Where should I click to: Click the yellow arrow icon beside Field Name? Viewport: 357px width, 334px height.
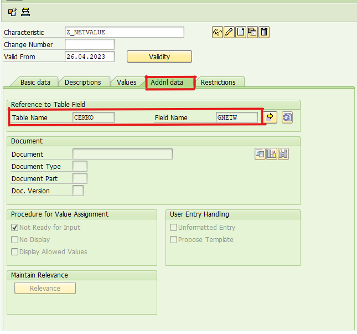pyautogui.click(x=270, y=117)
